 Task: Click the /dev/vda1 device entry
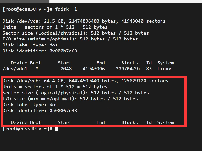[x=15, y=69]
